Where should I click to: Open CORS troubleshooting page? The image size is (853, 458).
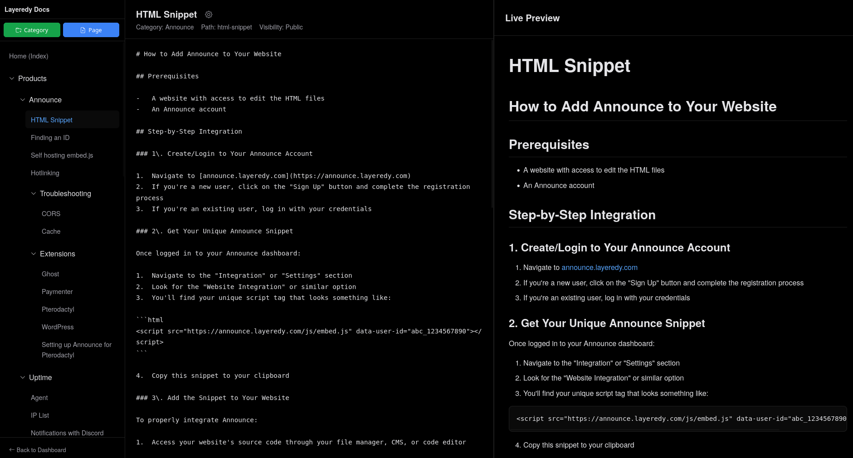51,214
